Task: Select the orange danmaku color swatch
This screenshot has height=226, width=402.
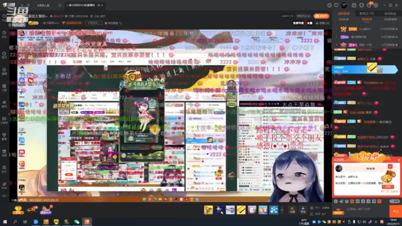Action: (x=352, y=201)
